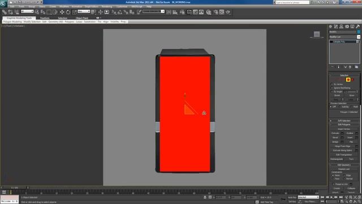Switch to the Object Paint ribbon tab

pyautogui.click(x=82, y=18)
